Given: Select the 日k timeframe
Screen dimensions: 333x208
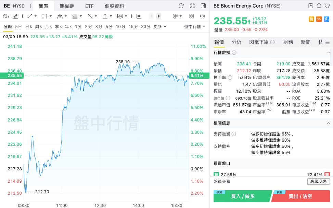Looking at the screenshot, I should [x=28, y=27].
